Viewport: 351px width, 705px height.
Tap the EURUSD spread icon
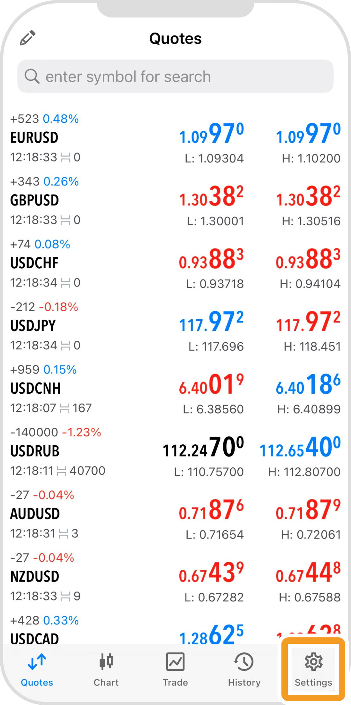pyautogui.click(x=65, y=158)
